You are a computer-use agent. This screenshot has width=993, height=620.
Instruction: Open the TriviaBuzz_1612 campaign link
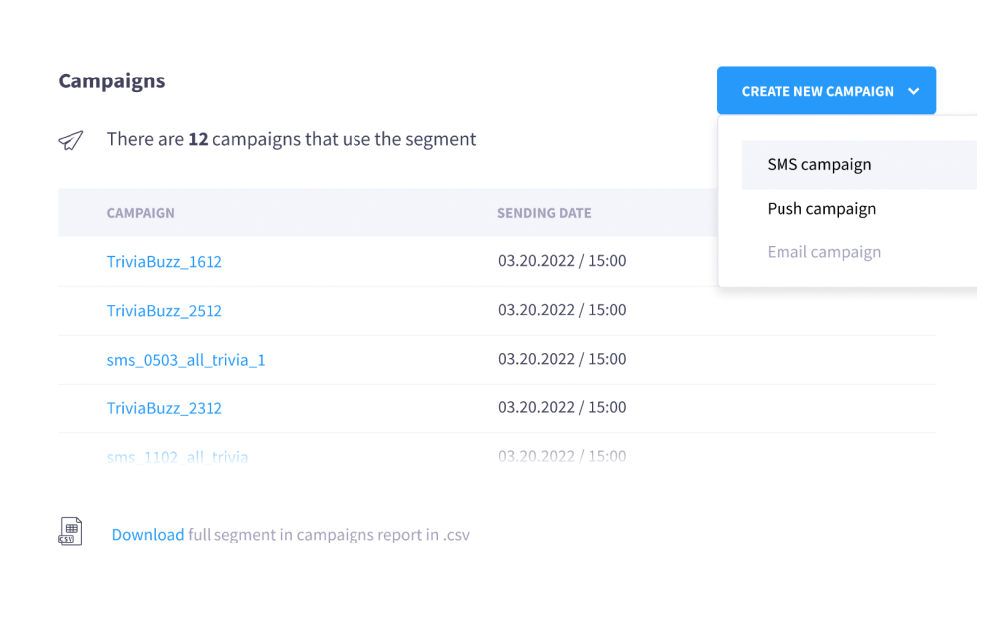coord(165,262)
